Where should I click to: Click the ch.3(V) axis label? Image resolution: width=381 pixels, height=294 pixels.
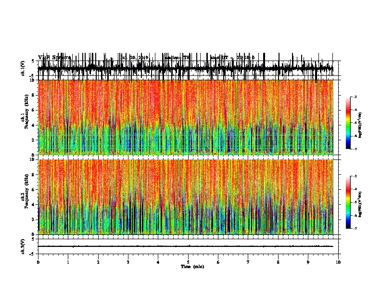tap(23, 246)
